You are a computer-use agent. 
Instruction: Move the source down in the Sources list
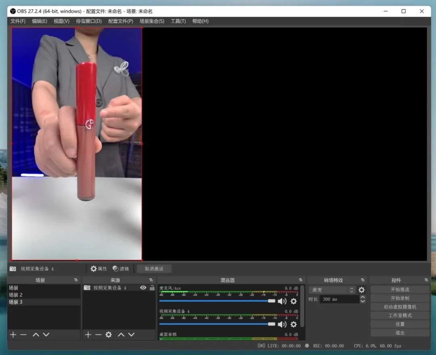pos(131,335)
